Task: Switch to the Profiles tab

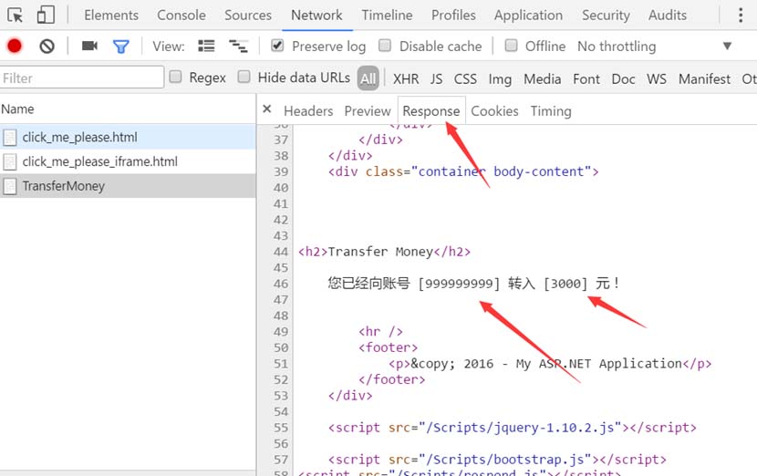Action: (453, 16)
